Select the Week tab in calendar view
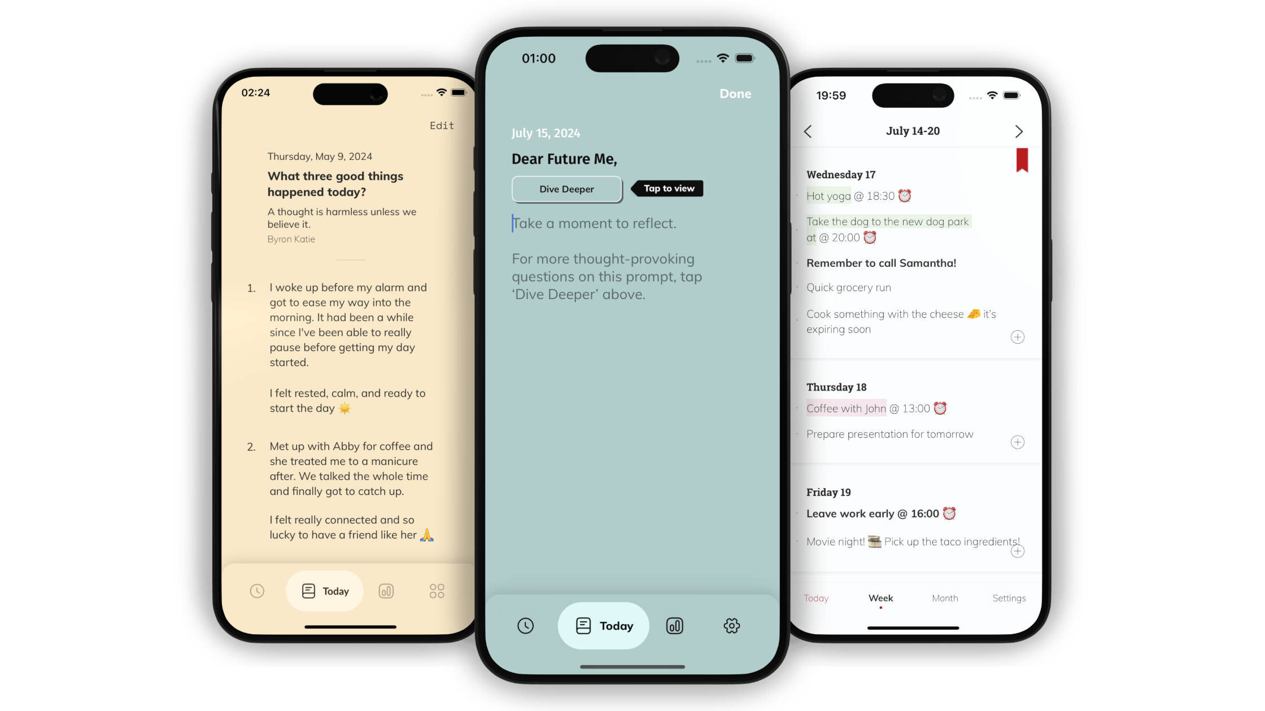Image resolution: width=1265 pixels, height=711 pixels. click(x=880, y=597)
